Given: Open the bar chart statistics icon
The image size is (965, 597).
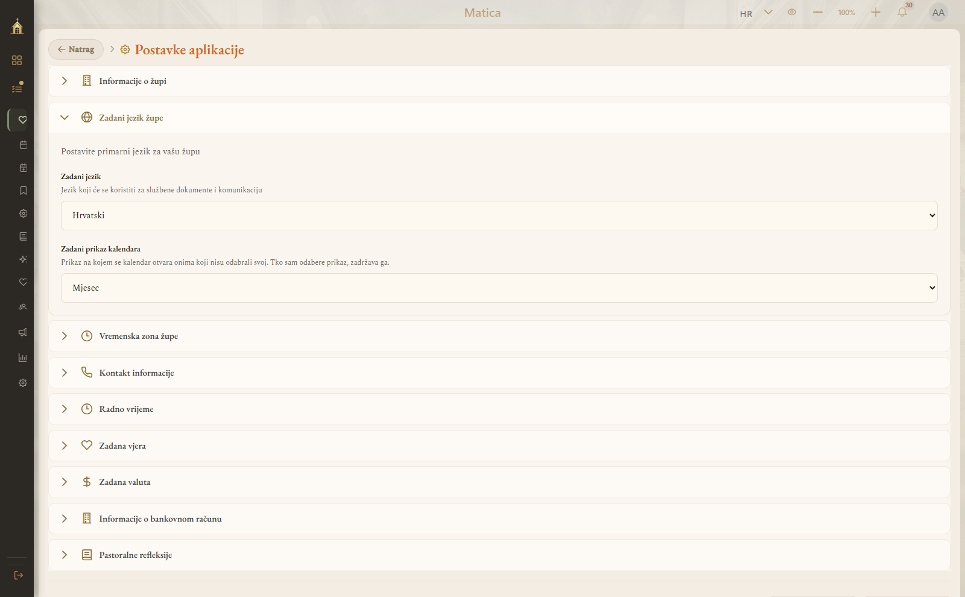Looking at the screenshot, I should click(x=23, y=358).
